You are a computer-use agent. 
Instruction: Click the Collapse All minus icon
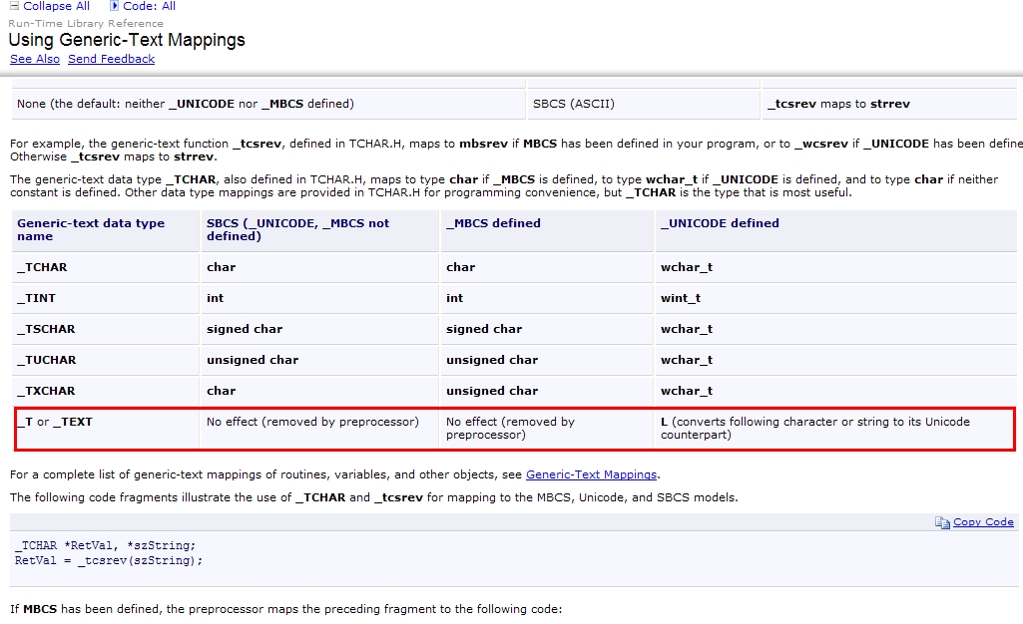pyautogui.click(x=14, y=6)
